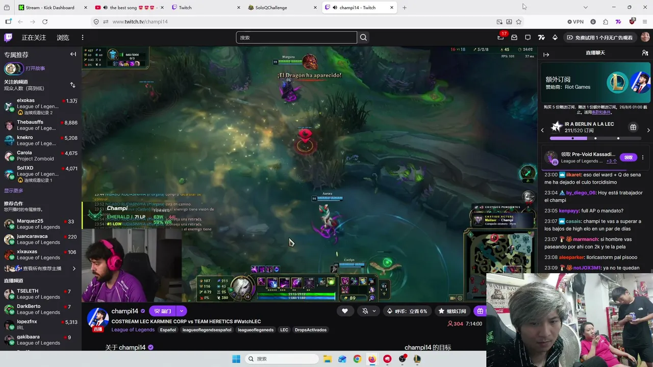Open the 浏览 browse menu item
Viewport: 653px width, 367px height.
tap(63, 37)
